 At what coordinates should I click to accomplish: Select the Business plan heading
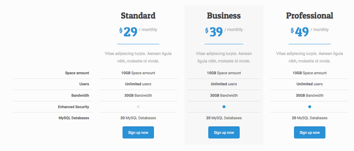click(x=224, y=16)
